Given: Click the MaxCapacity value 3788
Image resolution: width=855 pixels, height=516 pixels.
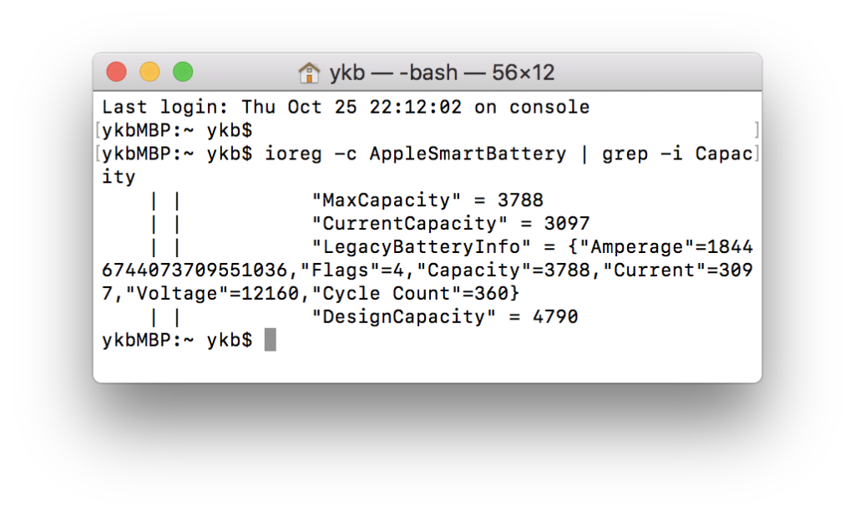Looking at the screenshot, I should point(520,200).
